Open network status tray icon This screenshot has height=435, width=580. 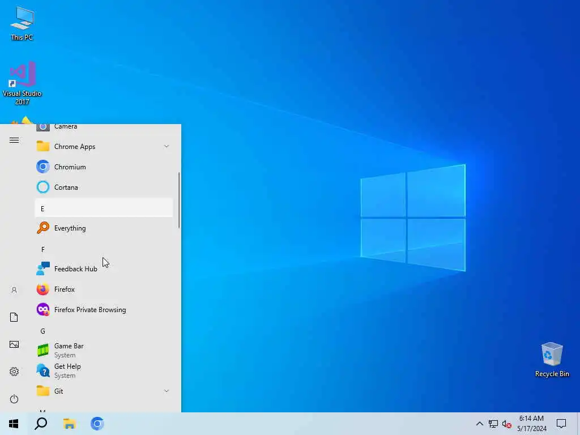[x=493, y=424]
